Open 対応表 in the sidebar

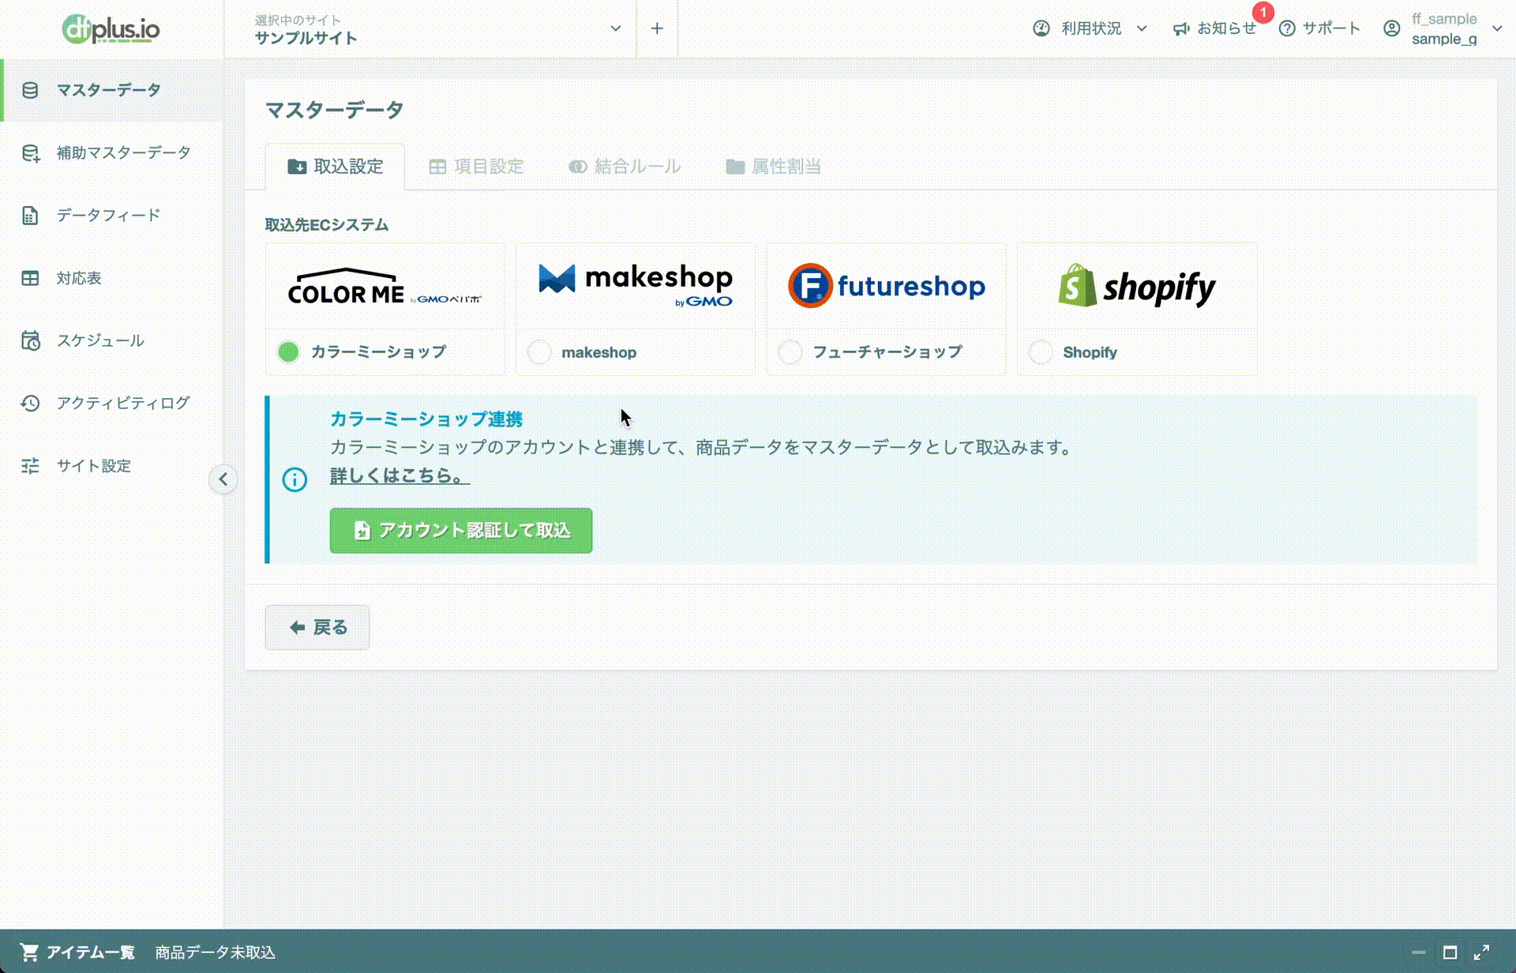[112, 278]
